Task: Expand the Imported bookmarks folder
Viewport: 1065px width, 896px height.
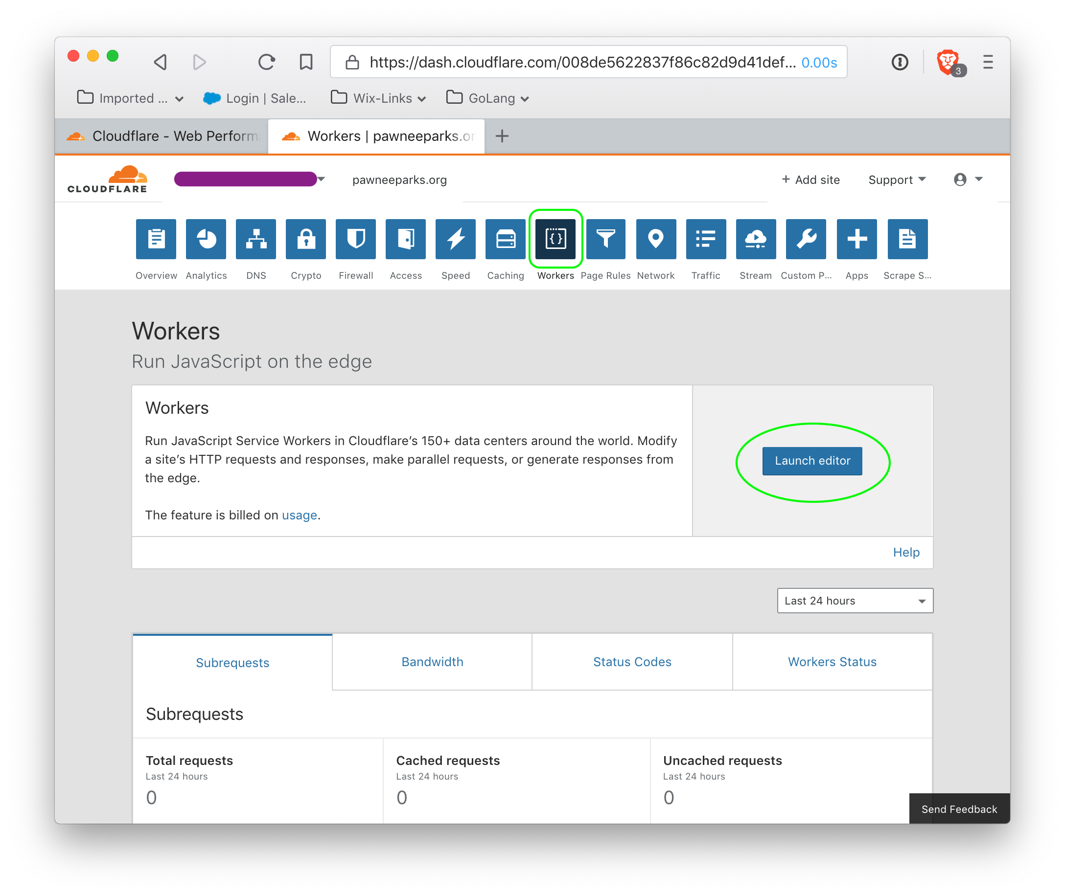Action: [x=130, y=98]
